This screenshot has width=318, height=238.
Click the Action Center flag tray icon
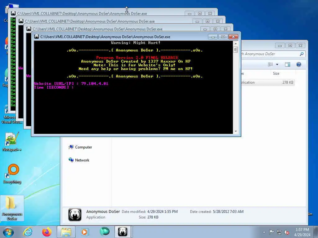click(x=271, y=232)
